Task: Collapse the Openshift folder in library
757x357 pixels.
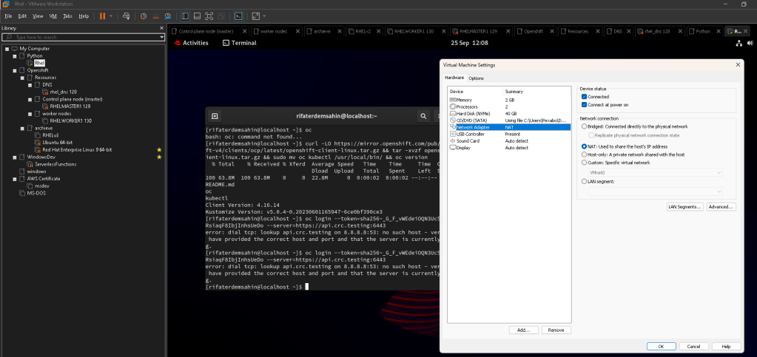Action: (x=15, y=70)
